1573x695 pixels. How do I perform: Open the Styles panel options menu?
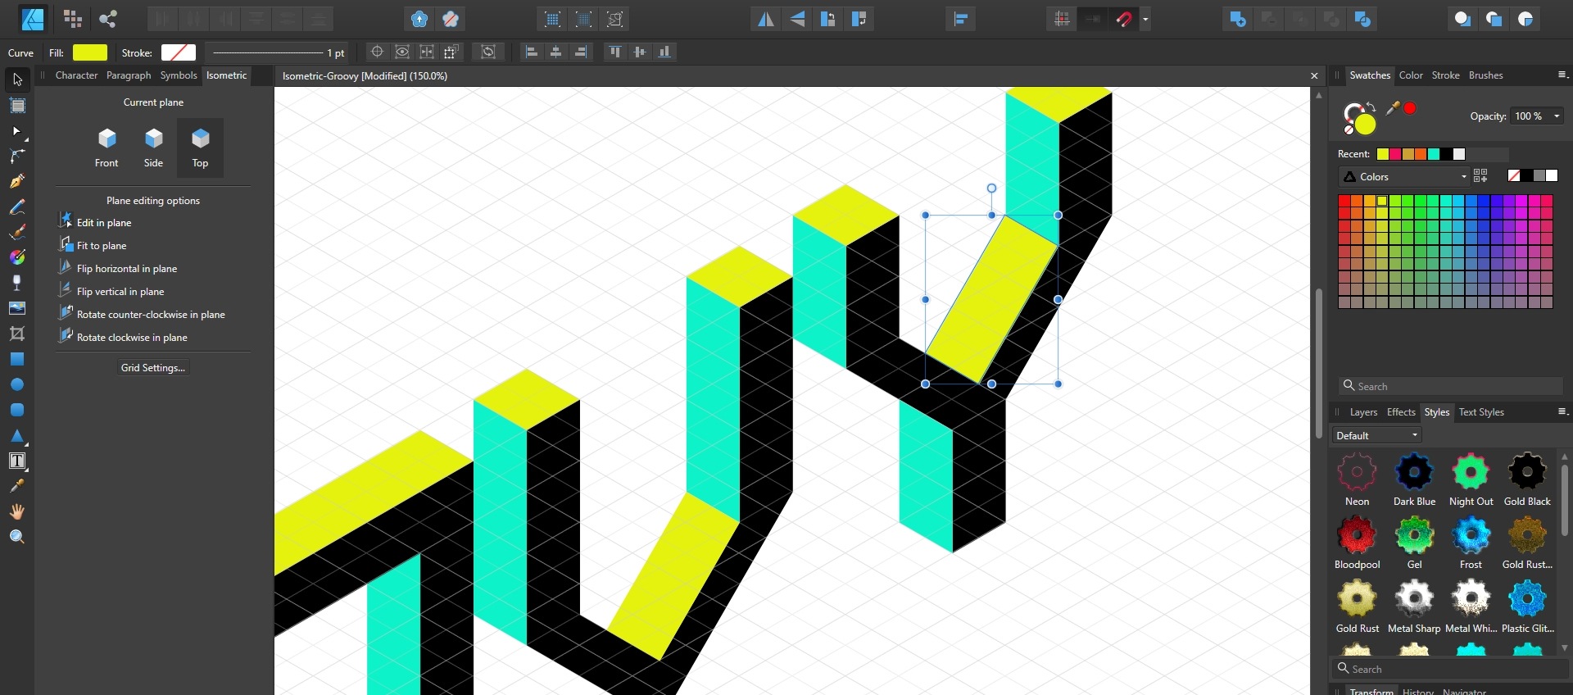pyautogui.click(x=1562, y=411)
